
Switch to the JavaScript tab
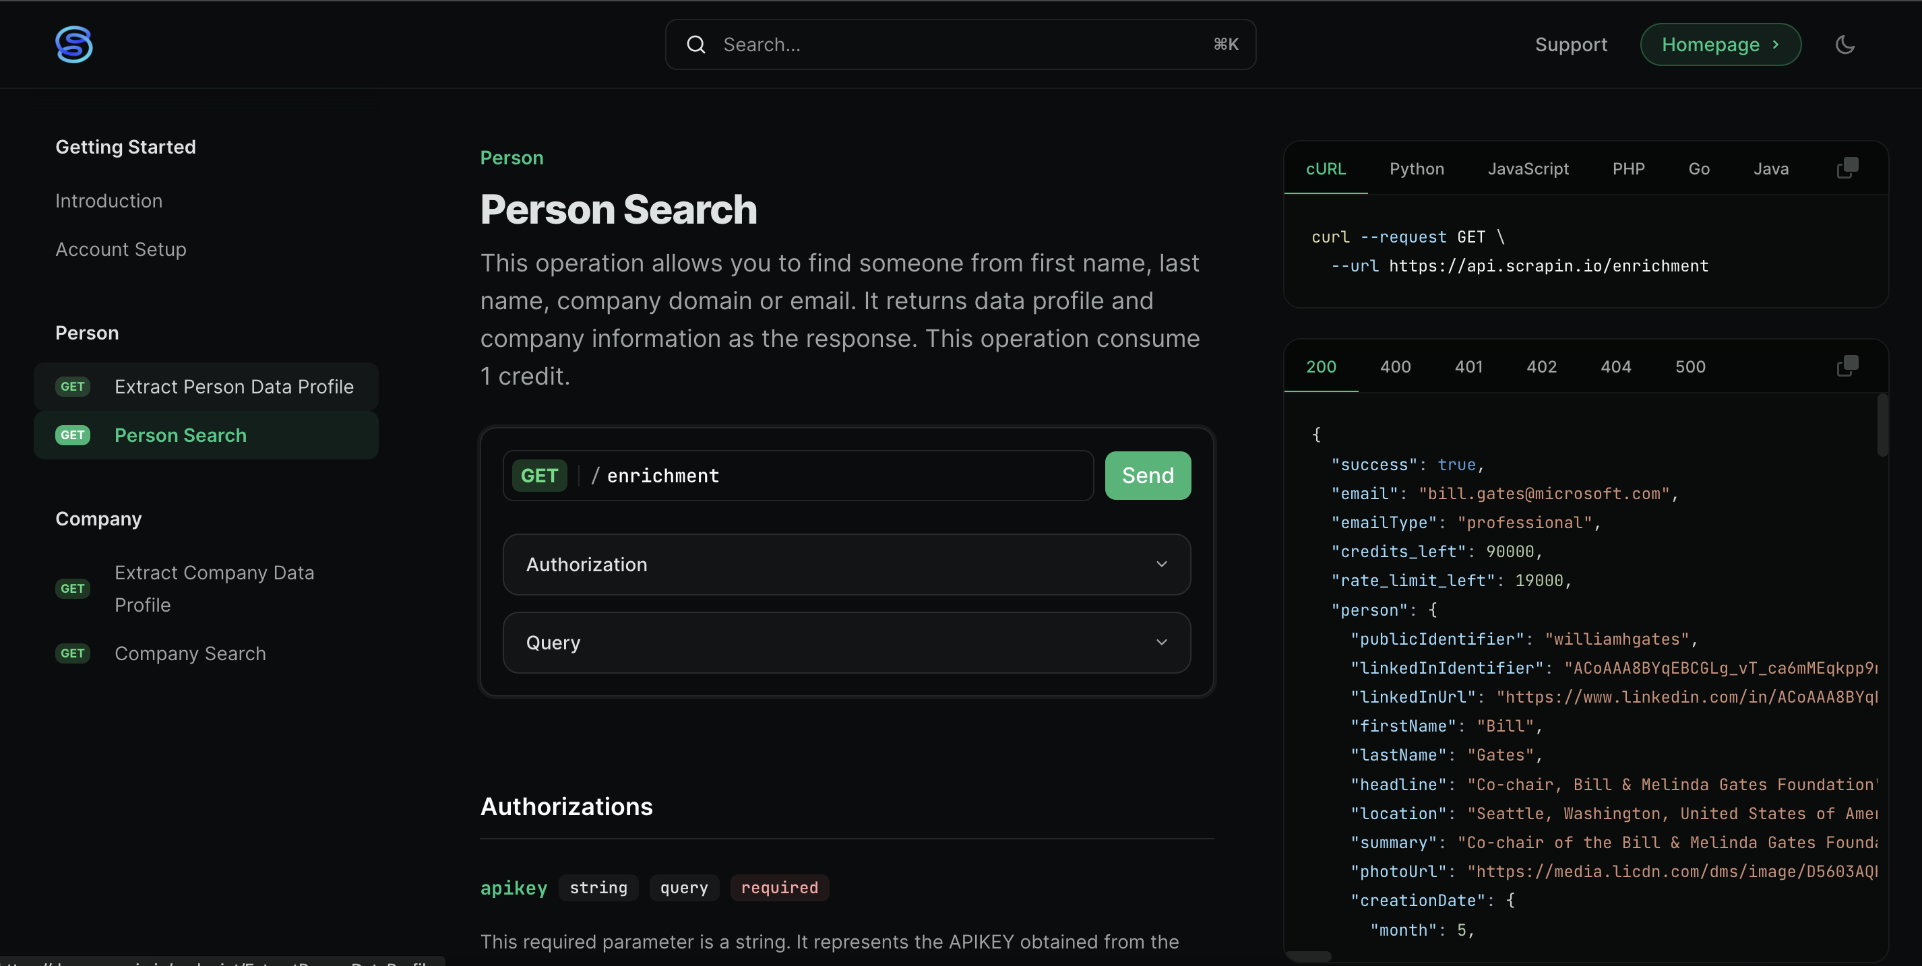coord(1528,169)
